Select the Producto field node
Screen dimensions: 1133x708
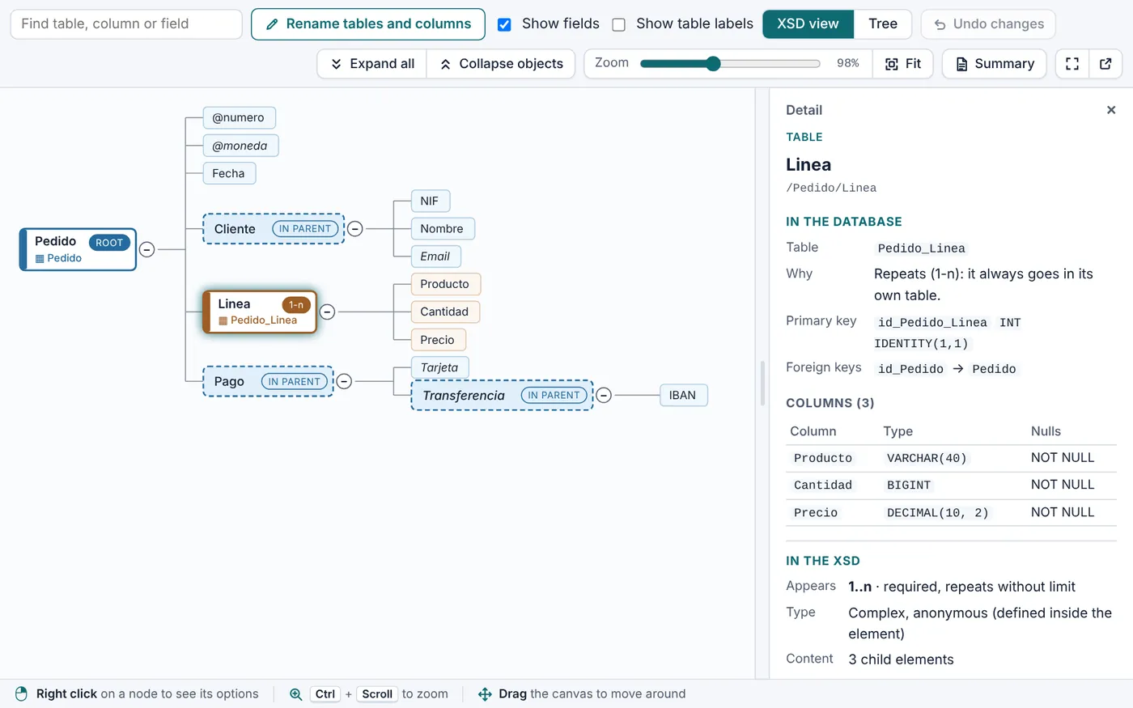click(445, 284)
